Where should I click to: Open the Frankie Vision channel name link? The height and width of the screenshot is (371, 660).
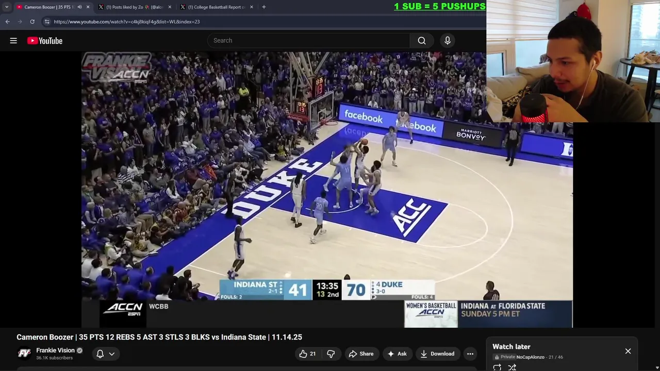coord(55,350)
